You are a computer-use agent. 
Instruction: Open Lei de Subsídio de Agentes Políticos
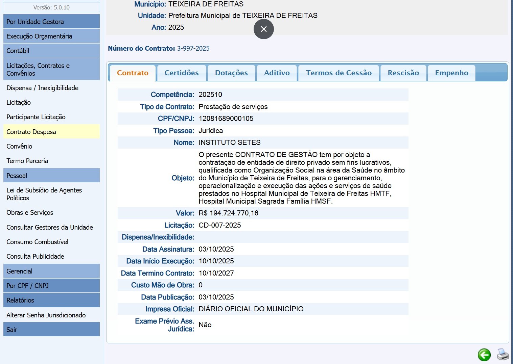coord(51,194)
